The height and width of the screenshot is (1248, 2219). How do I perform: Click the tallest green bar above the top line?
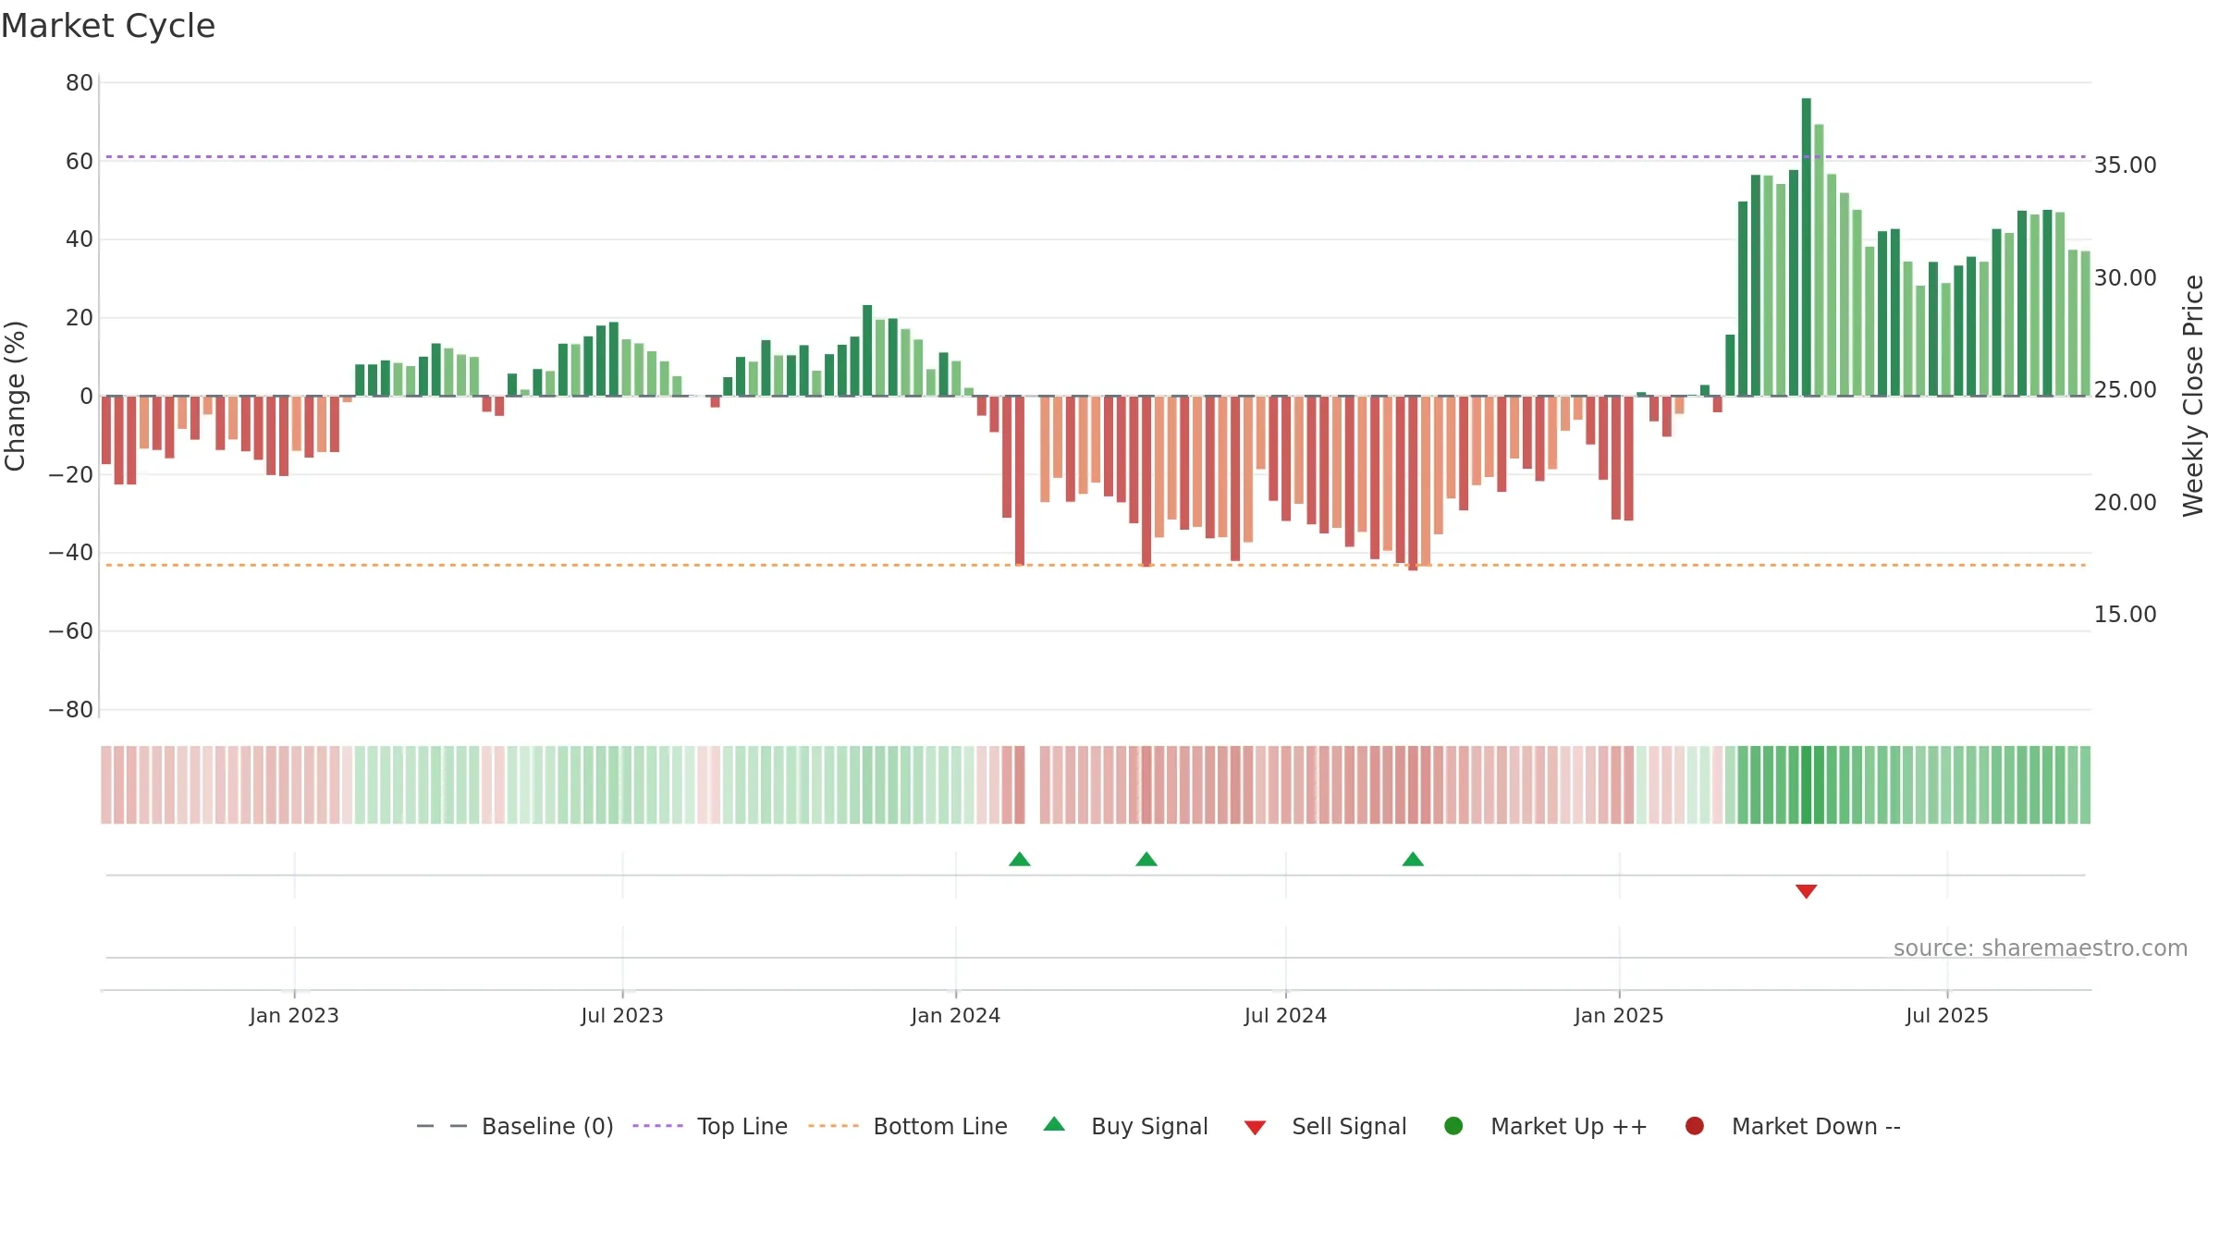(x=1807, y=247)
